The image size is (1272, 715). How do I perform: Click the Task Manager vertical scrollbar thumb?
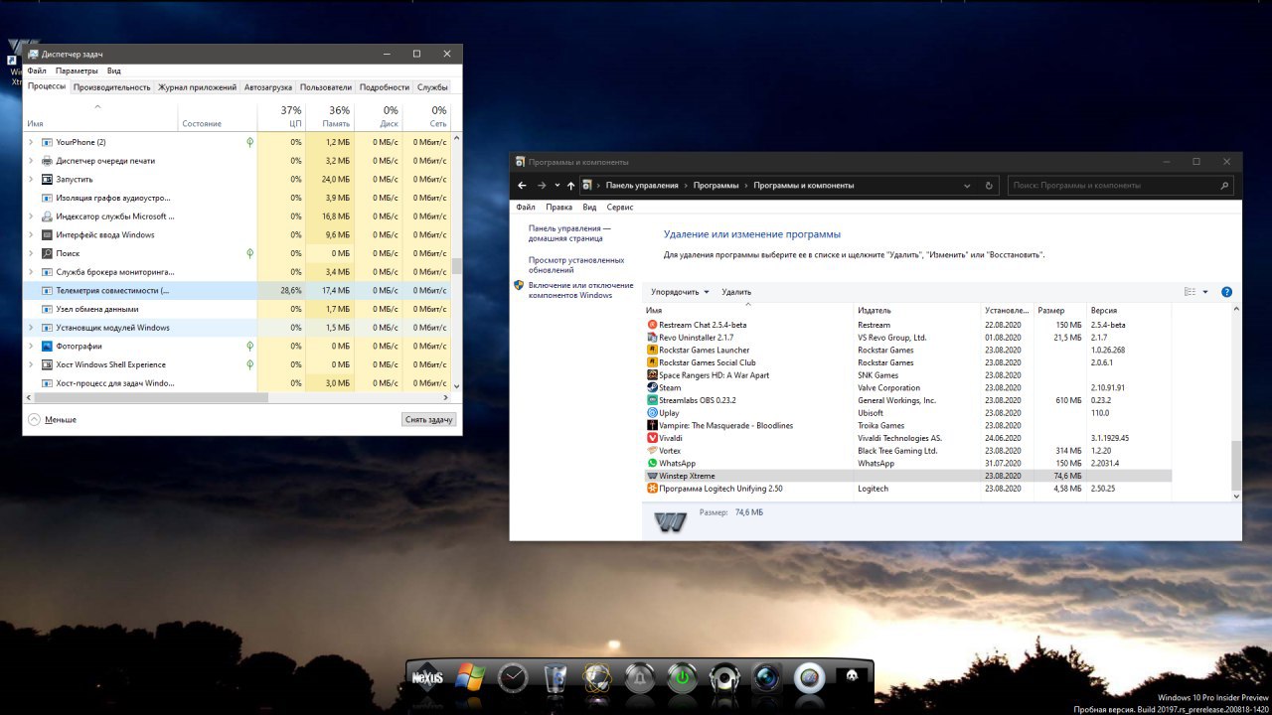[457, 265]
